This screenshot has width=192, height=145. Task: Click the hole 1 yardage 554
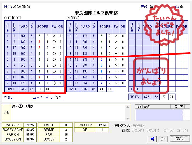tap(23, 36)
